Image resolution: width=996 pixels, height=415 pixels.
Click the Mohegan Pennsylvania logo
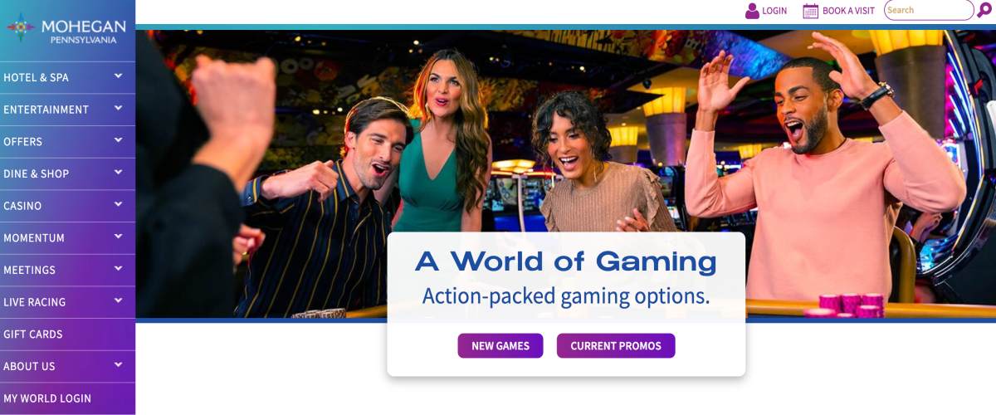pos(66,27)
